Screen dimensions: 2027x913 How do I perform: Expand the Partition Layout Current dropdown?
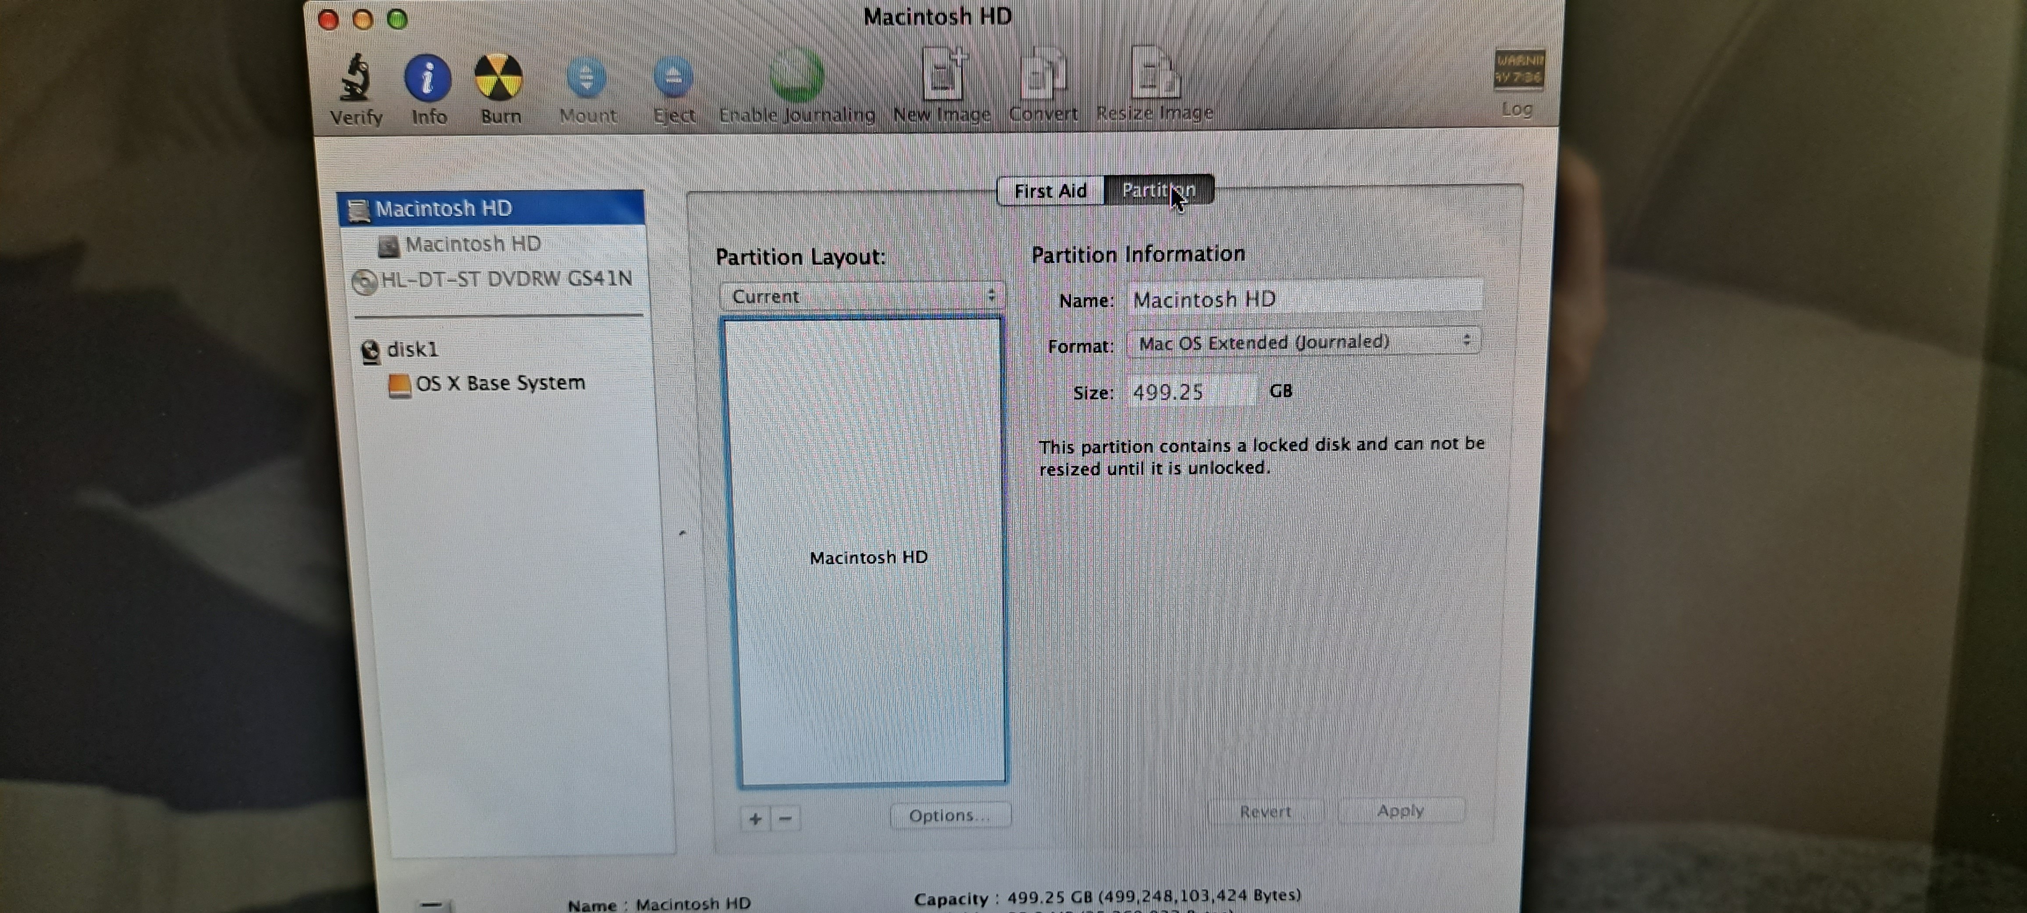coord(862,297)
